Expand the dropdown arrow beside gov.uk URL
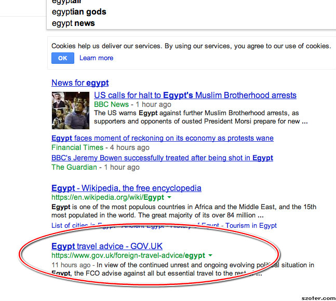 coord(210,255)
